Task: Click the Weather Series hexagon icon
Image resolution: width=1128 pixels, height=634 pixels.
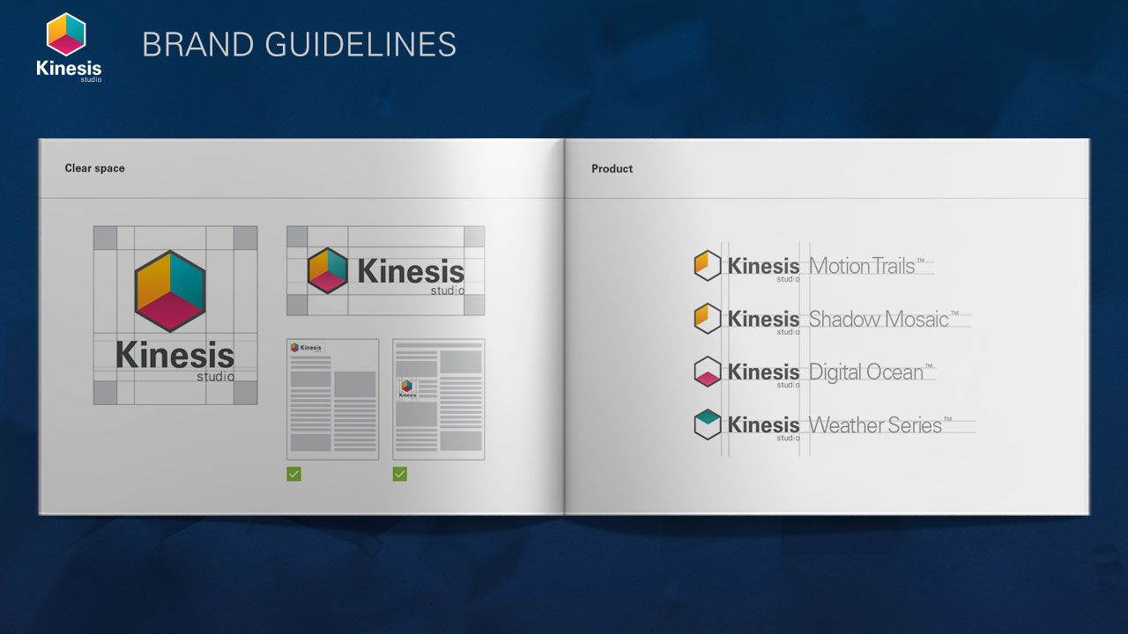Action: (x=708, y=424)
